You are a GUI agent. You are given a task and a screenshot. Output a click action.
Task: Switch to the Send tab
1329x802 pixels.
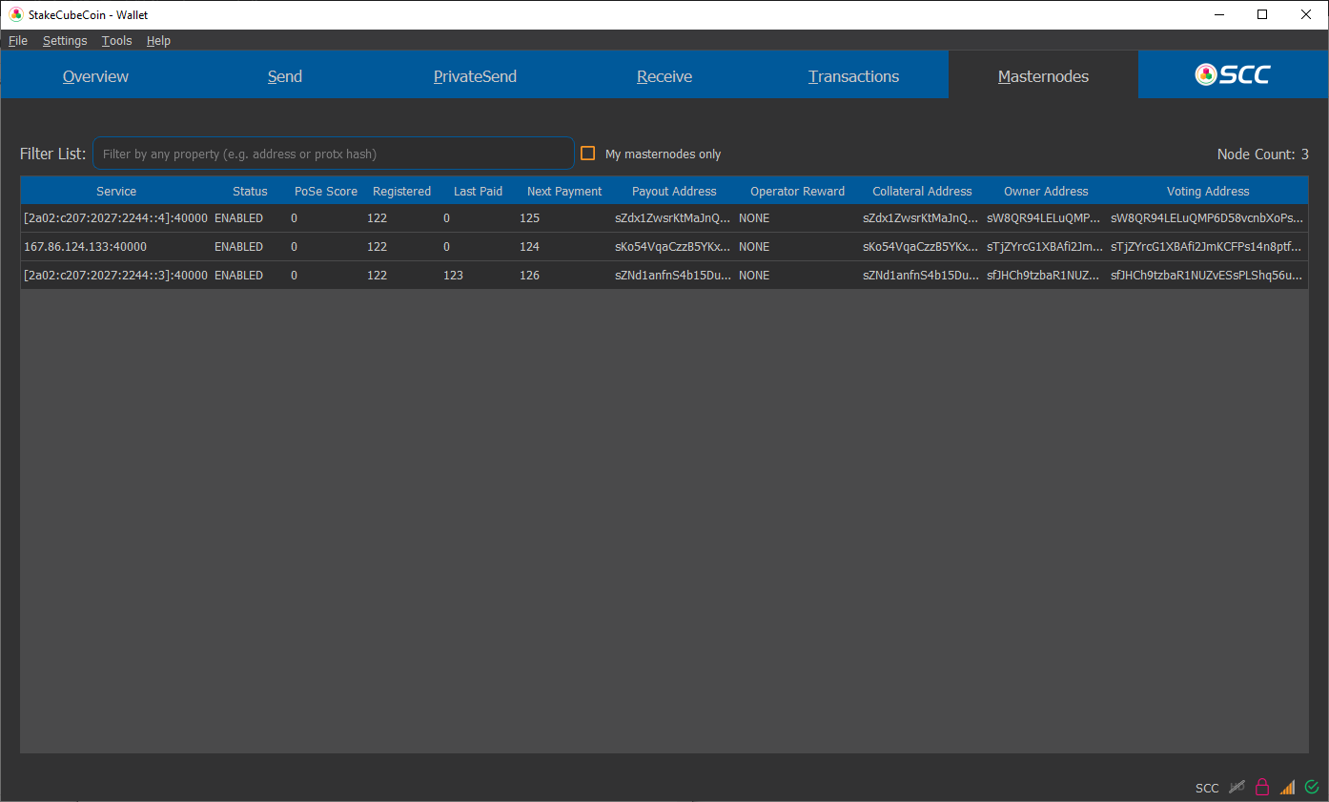click(284, 76)
